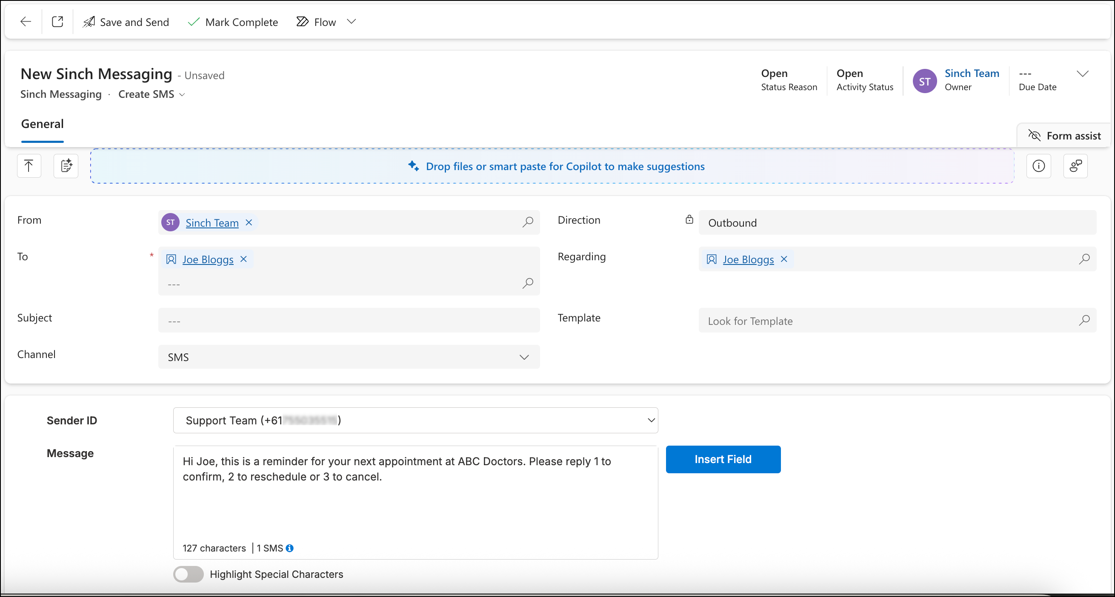Expand the Sender ID dropdown
Screen dimensions: 1115x597
pos(415,420)
